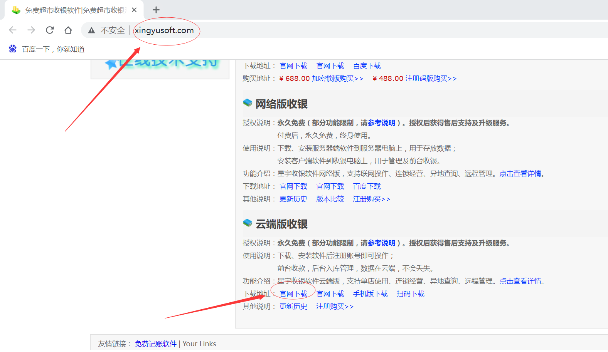Viewport: 608px width, 352px height.
Task: Reload the page with refresh icon
Action: [50, 30]
